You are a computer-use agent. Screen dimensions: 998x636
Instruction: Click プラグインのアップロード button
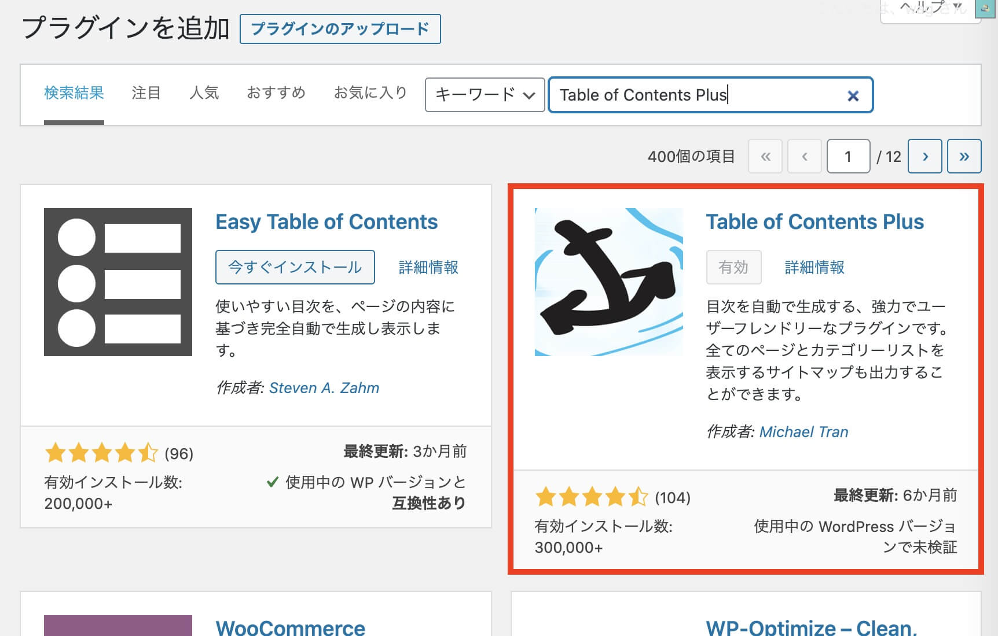340,29
